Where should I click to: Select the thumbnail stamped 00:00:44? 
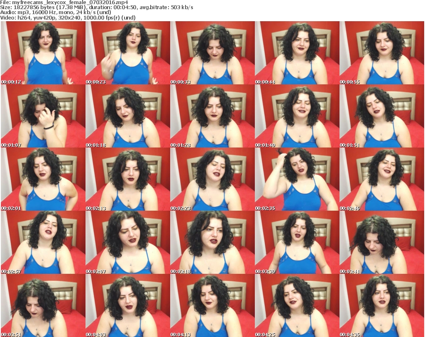297,53
